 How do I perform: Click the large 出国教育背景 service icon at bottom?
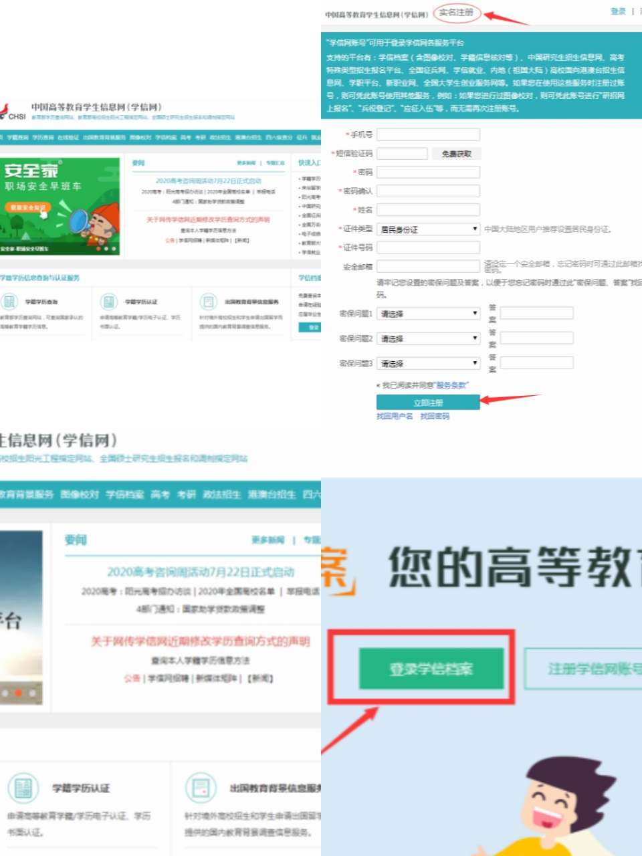click(200, 788)
